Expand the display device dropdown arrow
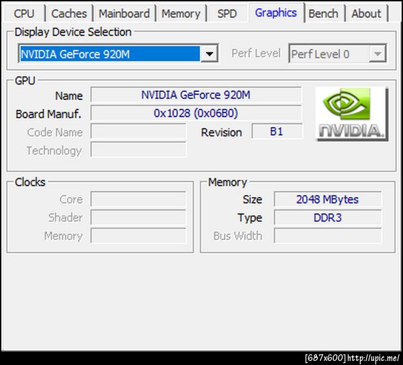This screenshot has width=403, height=365. click(x=210, y=54)
